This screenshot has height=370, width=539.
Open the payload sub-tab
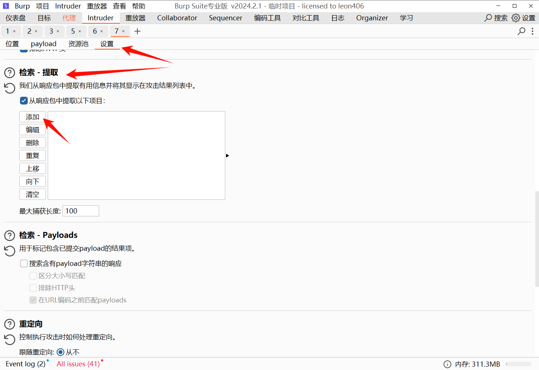click(x=44, y=44)
